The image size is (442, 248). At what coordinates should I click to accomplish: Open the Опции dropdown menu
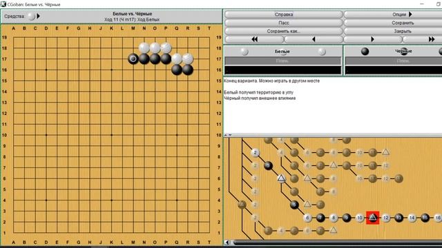tap(402, 14)
